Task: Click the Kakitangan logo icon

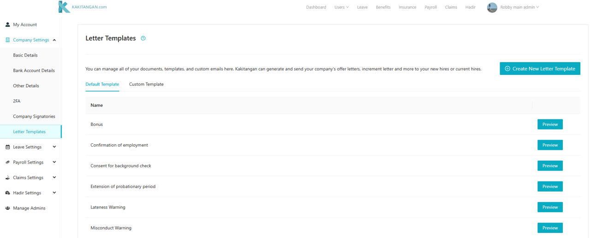Action: pos(64,7)
